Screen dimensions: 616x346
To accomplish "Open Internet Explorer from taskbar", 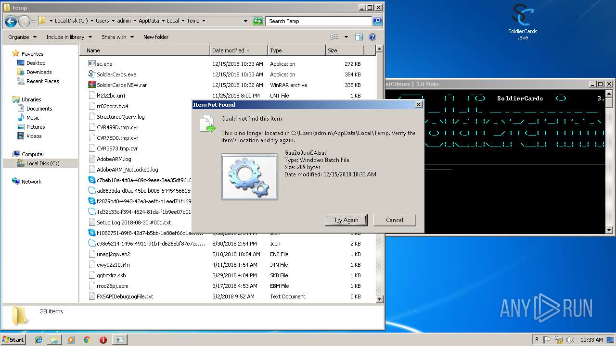I will 38,340.
